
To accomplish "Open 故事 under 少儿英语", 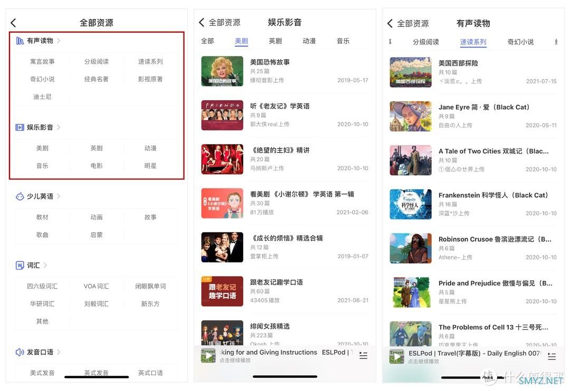I will (150, 217).
